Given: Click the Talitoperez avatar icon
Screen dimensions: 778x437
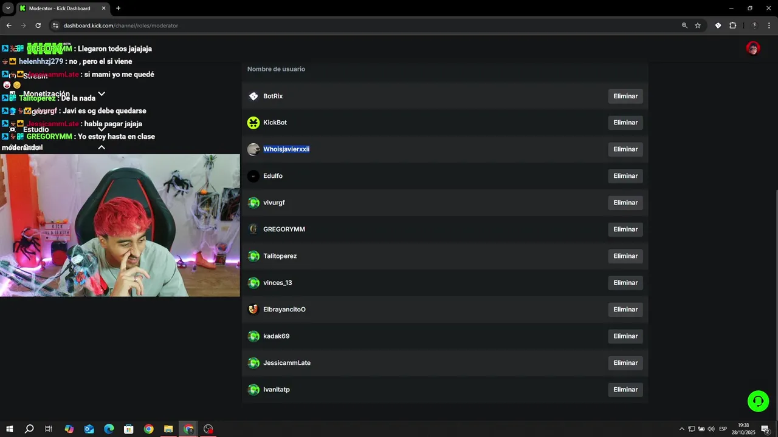Looking at the screenshot, I should (253, 256).
